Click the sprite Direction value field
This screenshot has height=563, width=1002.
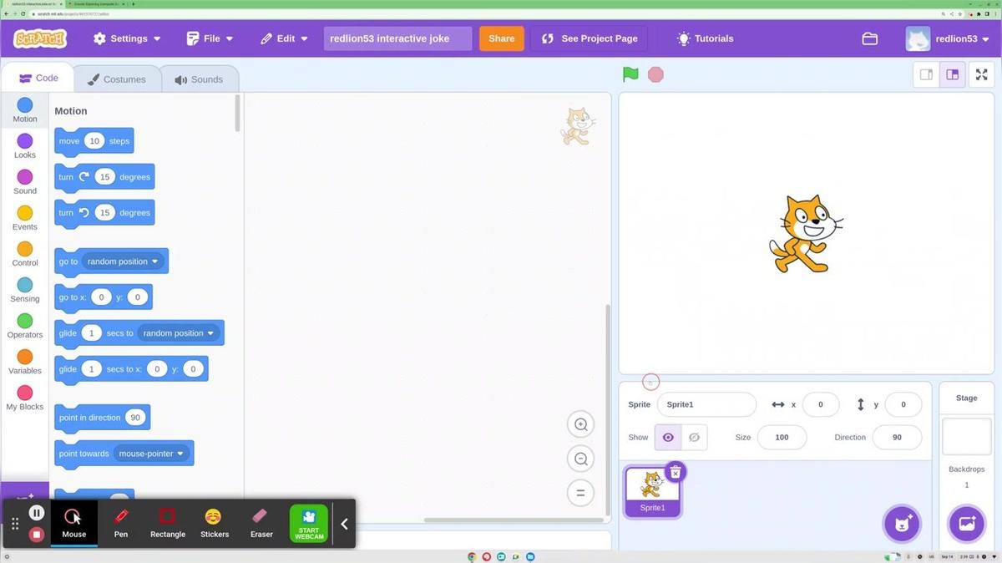click(897, 437)
